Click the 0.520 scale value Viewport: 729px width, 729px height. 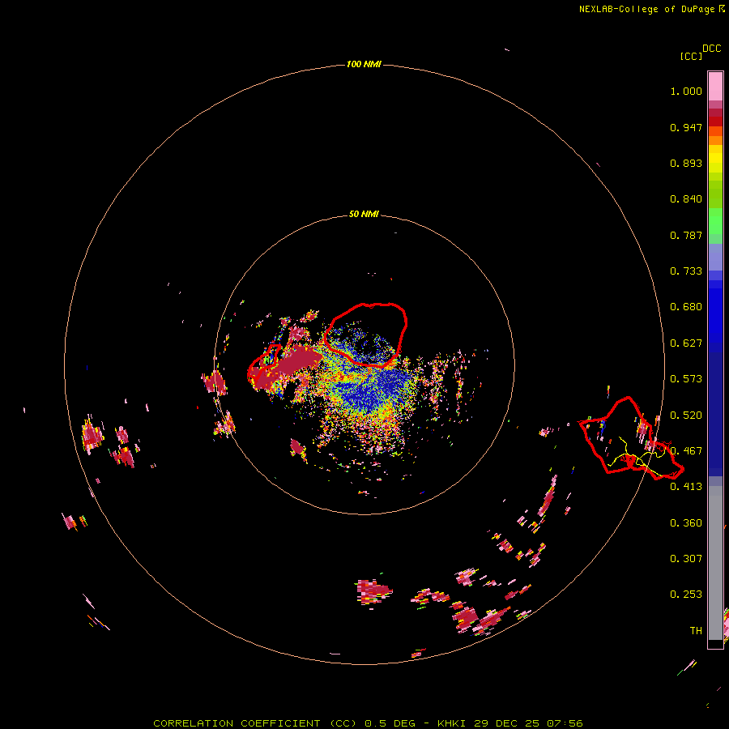click(x=686, y=416)
